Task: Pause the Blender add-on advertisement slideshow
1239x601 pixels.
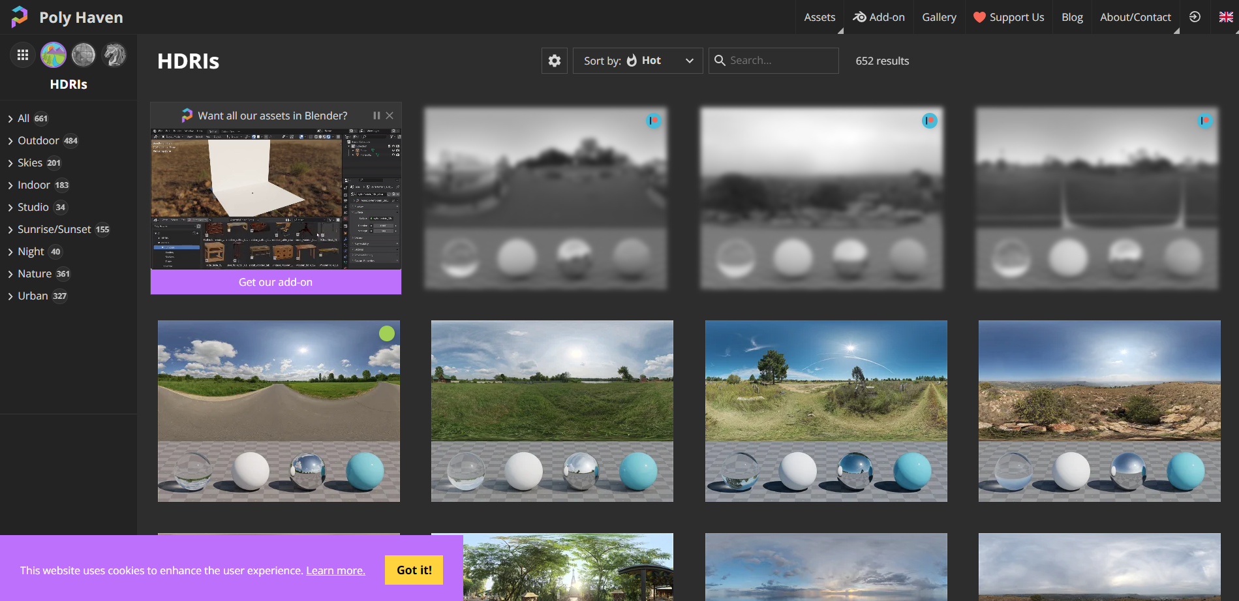Action: click(376, 116)
